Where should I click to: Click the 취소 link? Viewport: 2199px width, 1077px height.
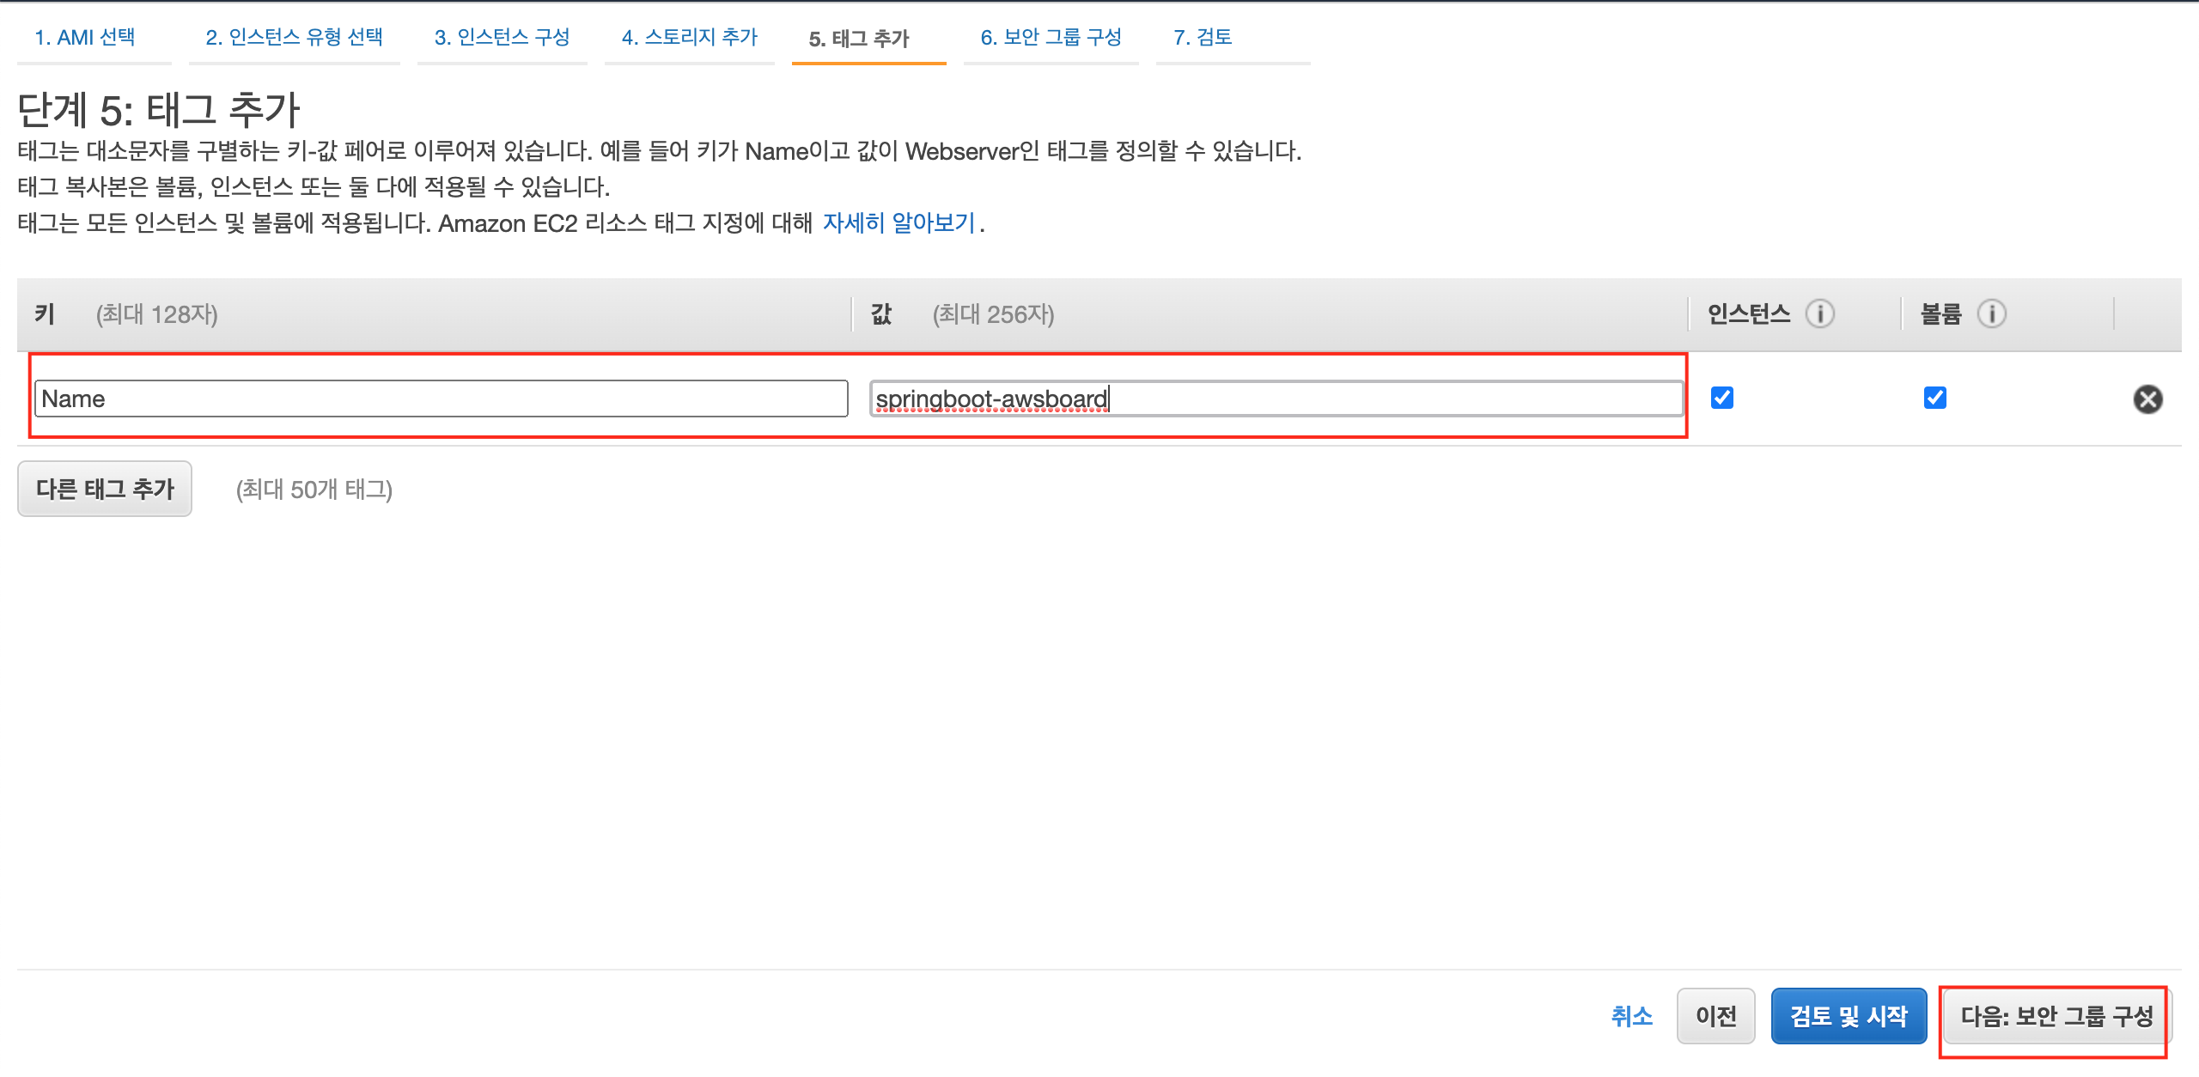click(1631, 1016)
